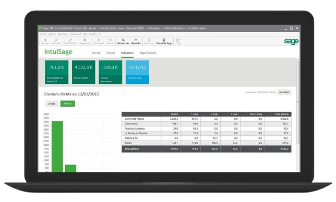Select the 31/12/15 Dernière saisie tile
The image size is (336, 202).
point(137,72)
